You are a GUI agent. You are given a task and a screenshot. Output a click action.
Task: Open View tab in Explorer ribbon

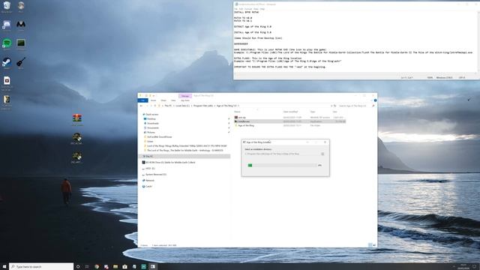pyautogui.click(x=173, y=100)
